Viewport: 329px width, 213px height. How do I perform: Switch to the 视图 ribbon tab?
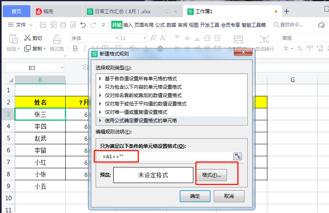[x=193, y=25]
